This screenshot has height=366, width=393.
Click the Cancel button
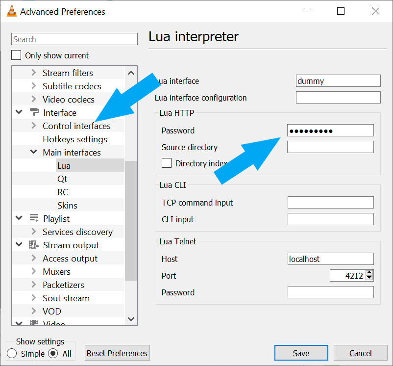(x=361, y=353)
